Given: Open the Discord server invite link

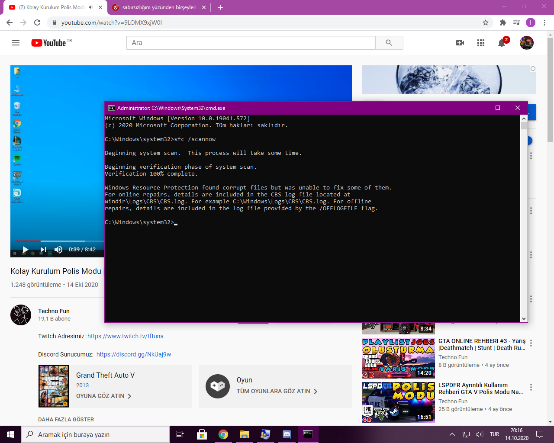Looking at the screenshot, I should pos(134,354).
